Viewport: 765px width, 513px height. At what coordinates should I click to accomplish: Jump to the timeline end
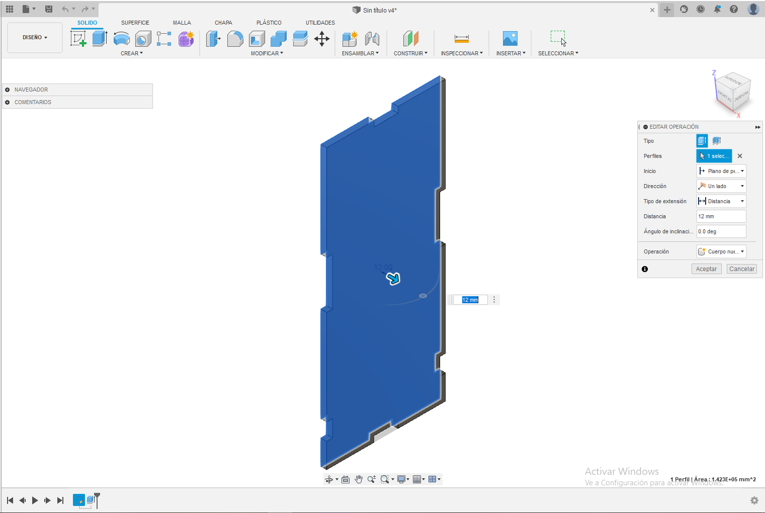point(60,500)
